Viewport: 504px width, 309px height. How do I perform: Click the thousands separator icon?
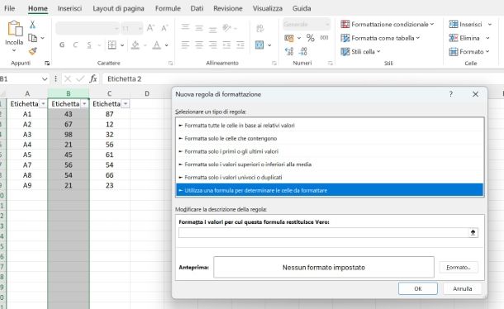324,38
